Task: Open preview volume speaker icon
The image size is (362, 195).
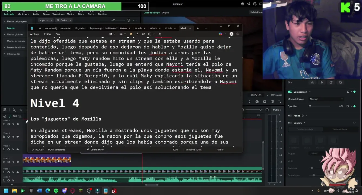Action: pyautogui.click(x=272, y=102)
